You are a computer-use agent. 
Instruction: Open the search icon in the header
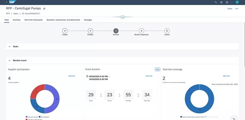216,2
